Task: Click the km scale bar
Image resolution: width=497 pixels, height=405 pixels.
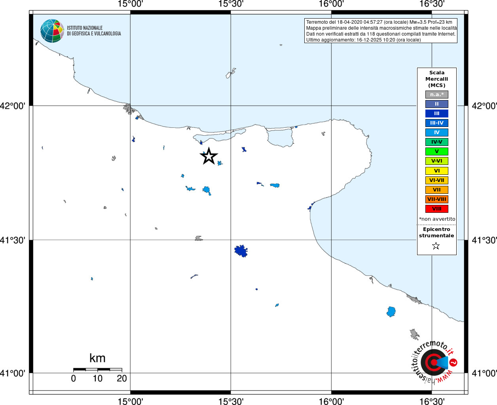Action: [x=98, y=369]
